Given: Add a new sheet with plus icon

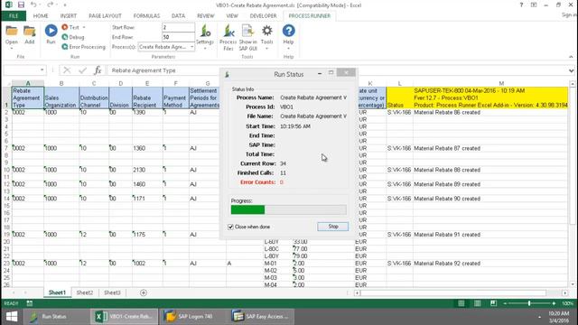Looking at the screenshot, I should click(x=144, y=292).
